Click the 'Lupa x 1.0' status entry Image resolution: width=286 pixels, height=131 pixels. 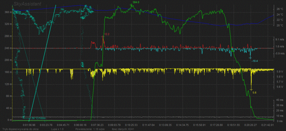click(58, 129)
